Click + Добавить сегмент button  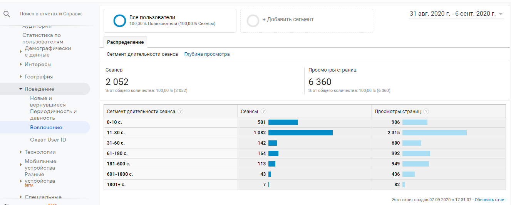(x=307, y=21)
